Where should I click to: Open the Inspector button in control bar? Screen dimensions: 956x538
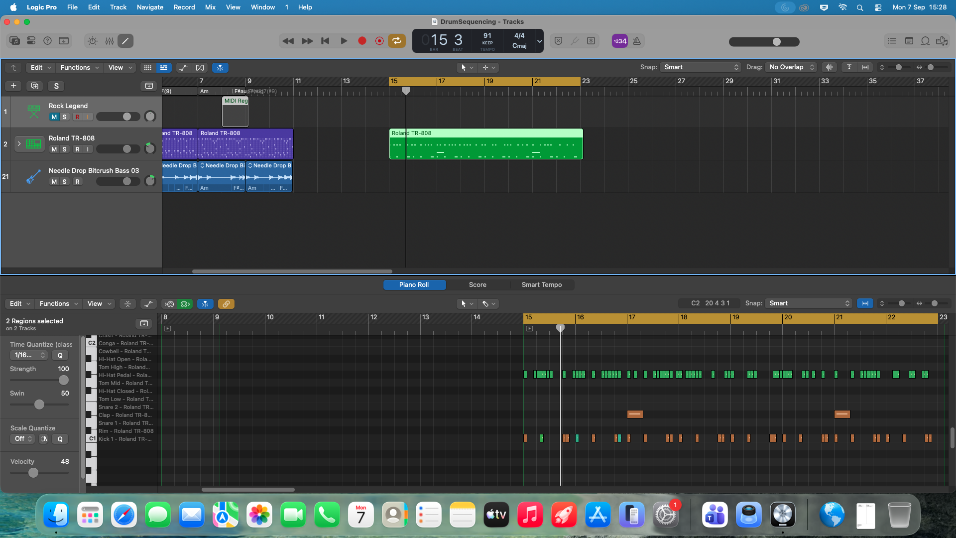point(31,41)
